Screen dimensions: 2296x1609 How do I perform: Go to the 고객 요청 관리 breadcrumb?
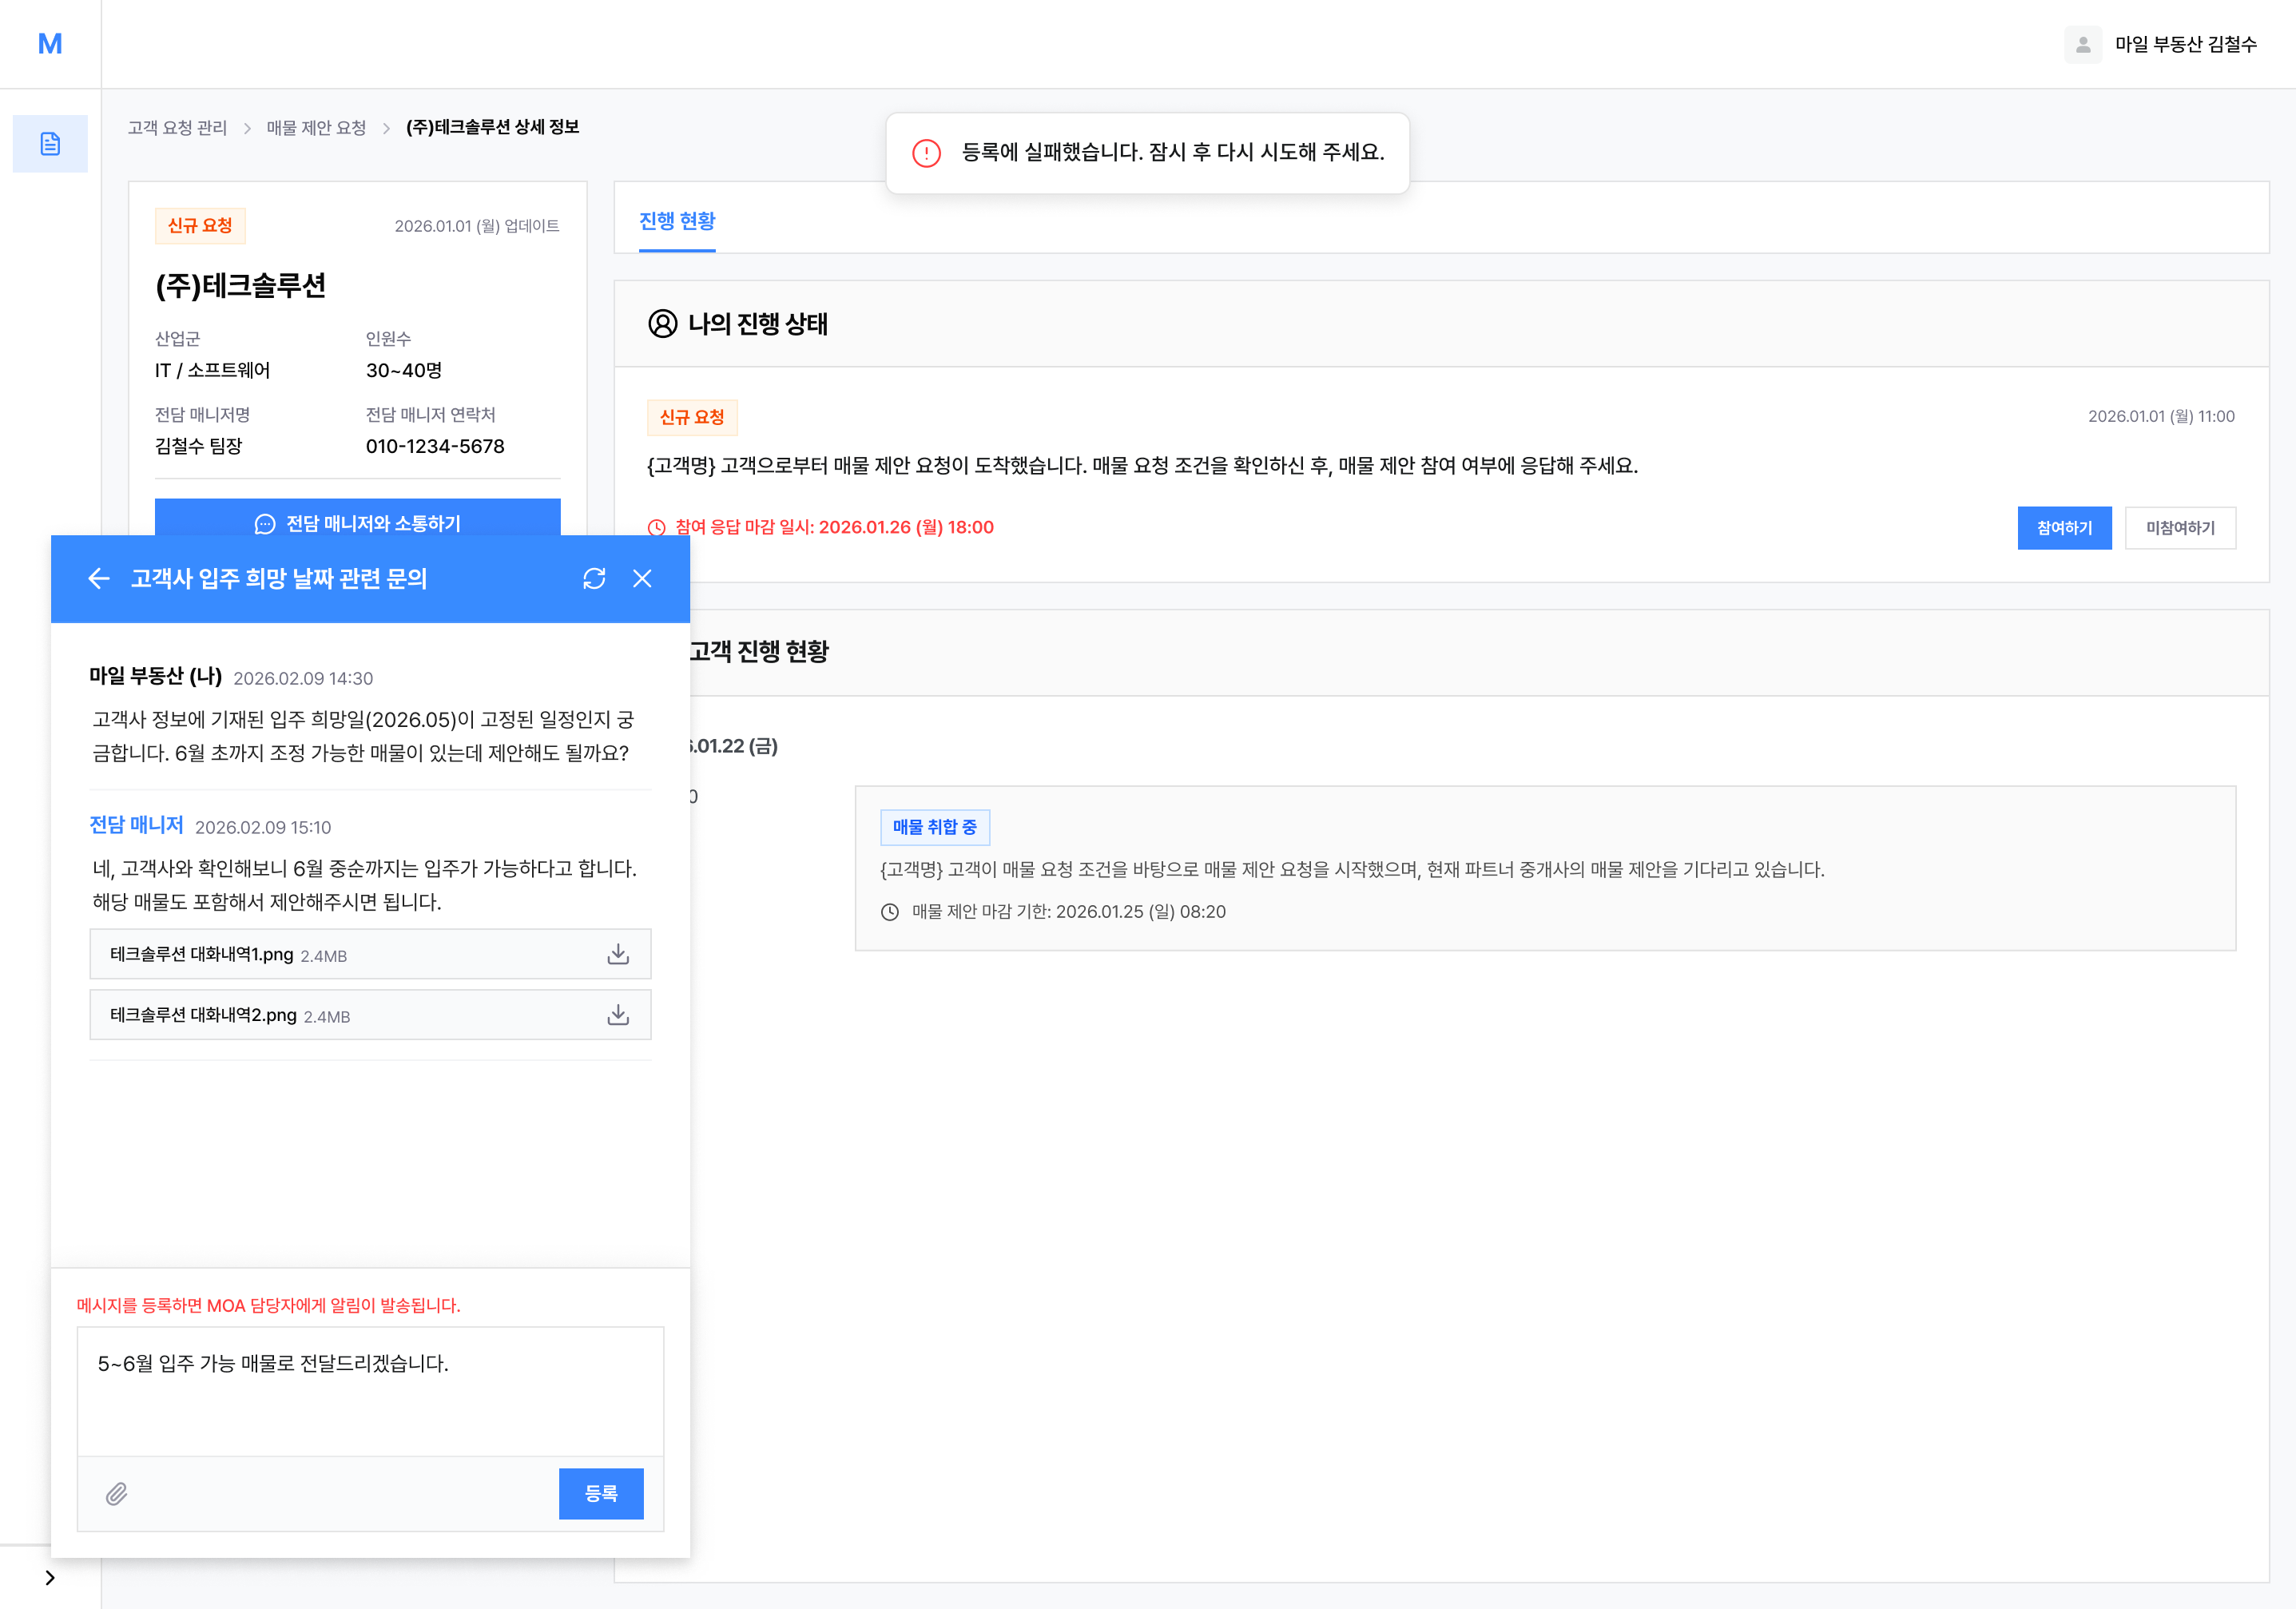click(x=177, y=127)
